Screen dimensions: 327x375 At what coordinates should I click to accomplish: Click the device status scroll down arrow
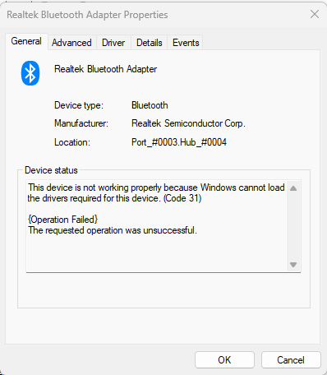pos(293,265)
